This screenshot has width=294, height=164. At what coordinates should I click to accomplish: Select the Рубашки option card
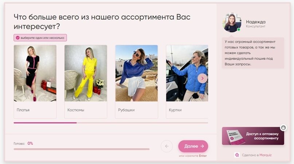[x=137, y=82]
